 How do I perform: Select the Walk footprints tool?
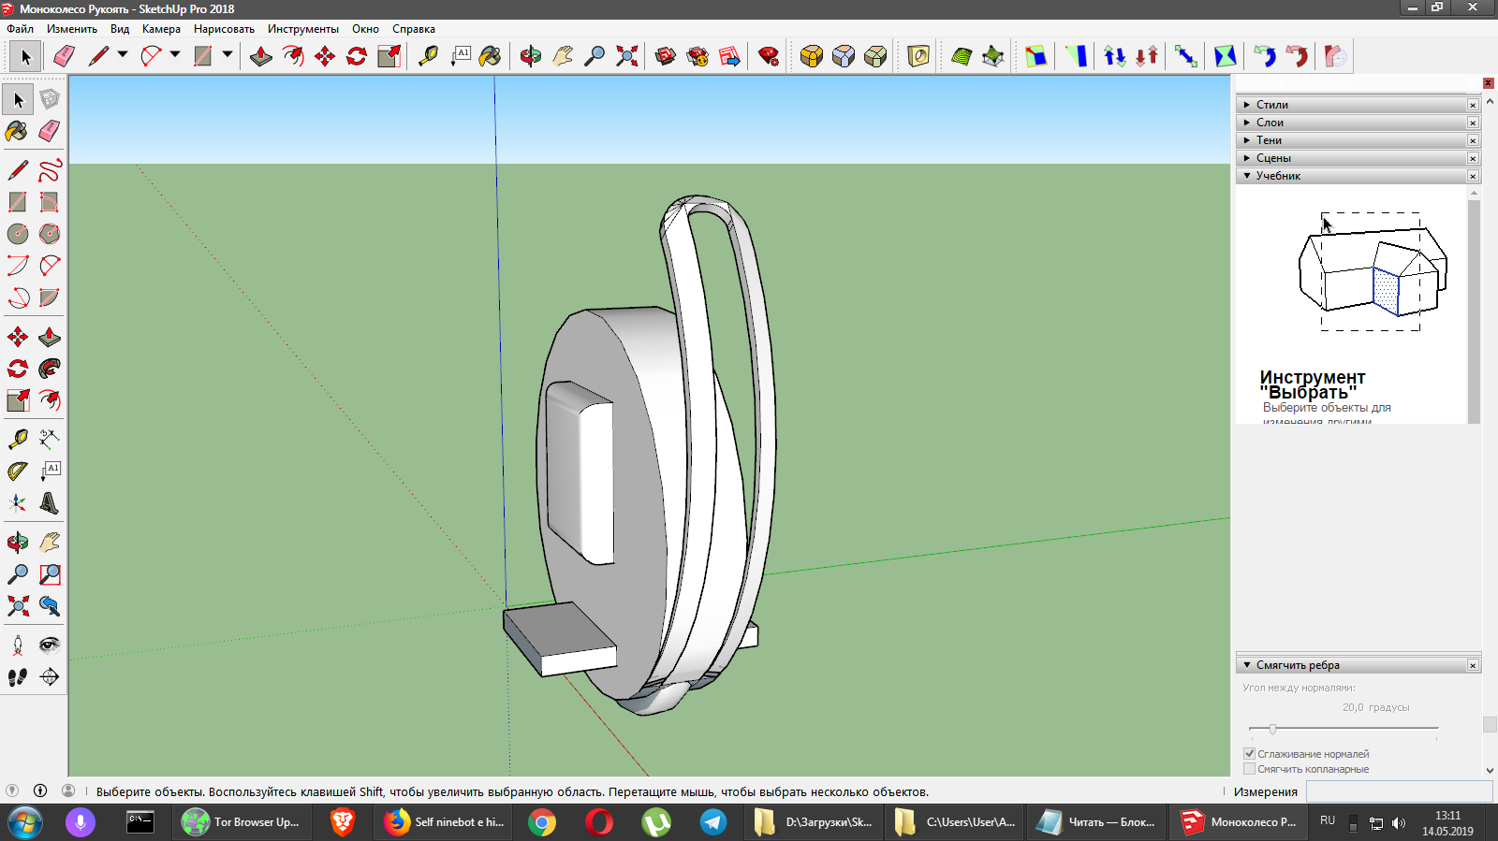click(17, 677)
